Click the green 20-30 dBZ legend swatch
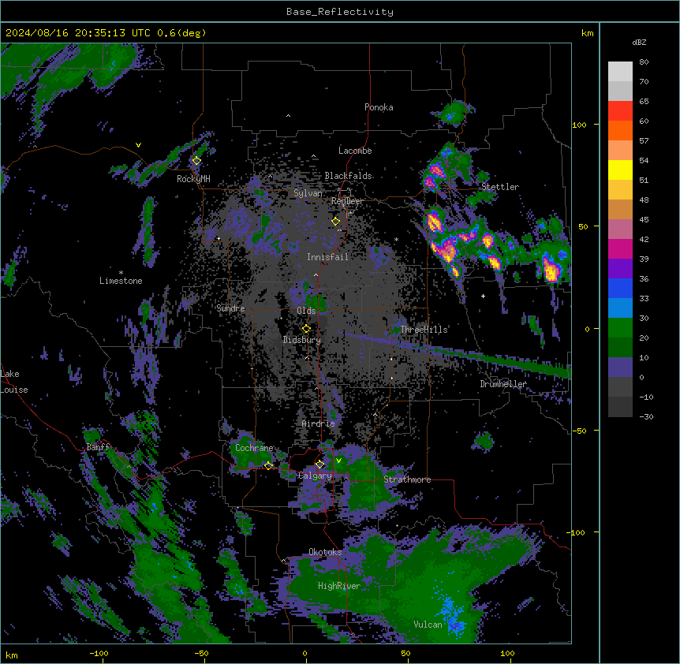Image resolution: width=680 pixels, height=664 pixels. (x=620, y=328)
